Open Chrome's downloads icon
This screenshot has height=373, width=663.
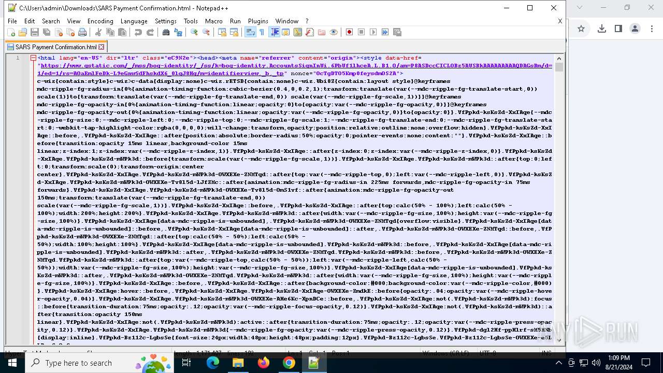(601, 29)
